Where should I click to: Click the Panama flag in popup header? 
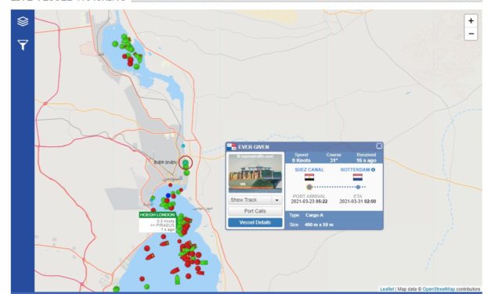(x=232, y=147)
